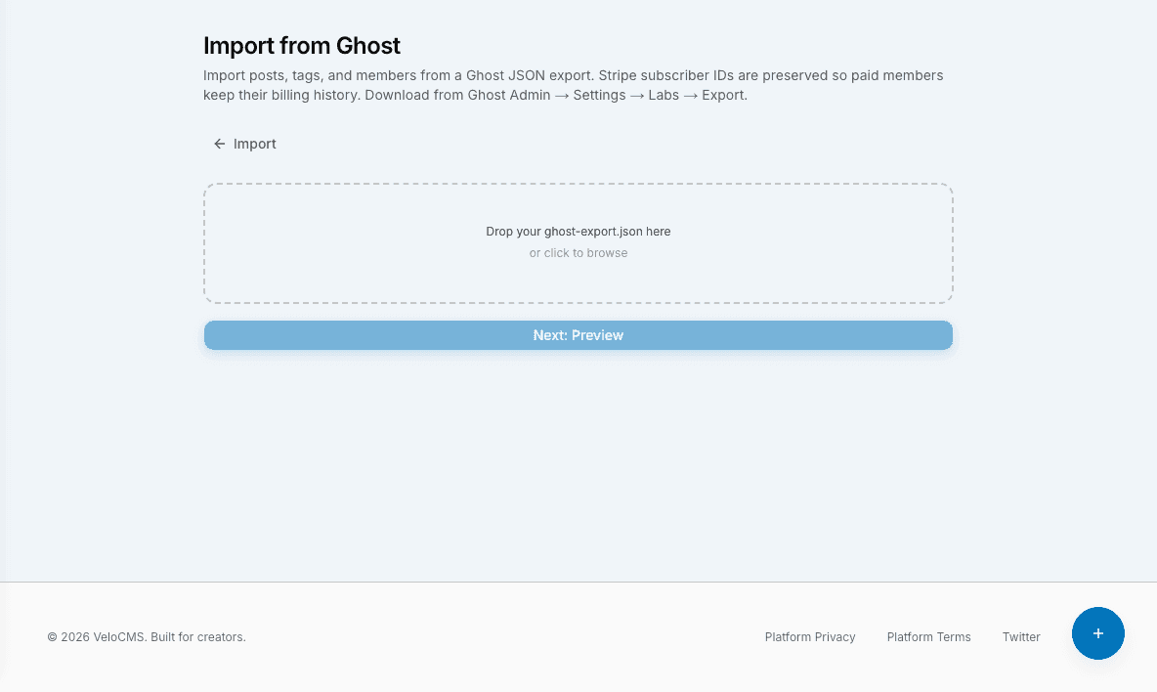Click the 'or click to browse' text

[578, 253]
